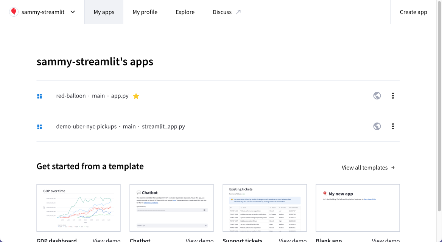442x242 pixels.
Task: Open the red-balloon app's three-dot menu
Action: click(x=393, y=96)
